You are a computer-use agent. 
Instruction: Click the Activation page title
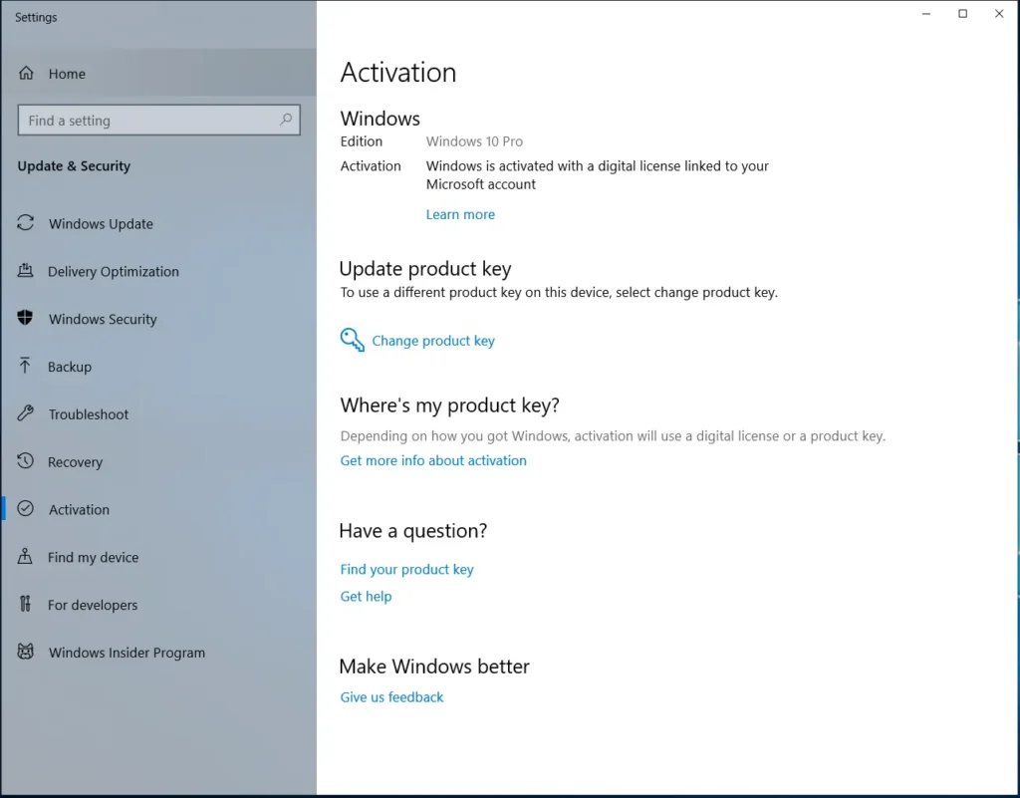(x=398, y=72)
